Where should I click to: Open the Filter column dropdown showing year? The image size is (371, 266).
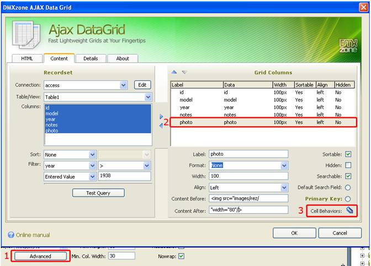click(93, 166)
